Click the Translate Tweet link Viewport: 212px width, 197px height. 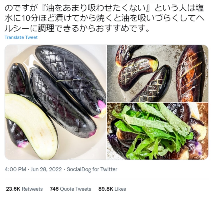click(x=21, y=37)
